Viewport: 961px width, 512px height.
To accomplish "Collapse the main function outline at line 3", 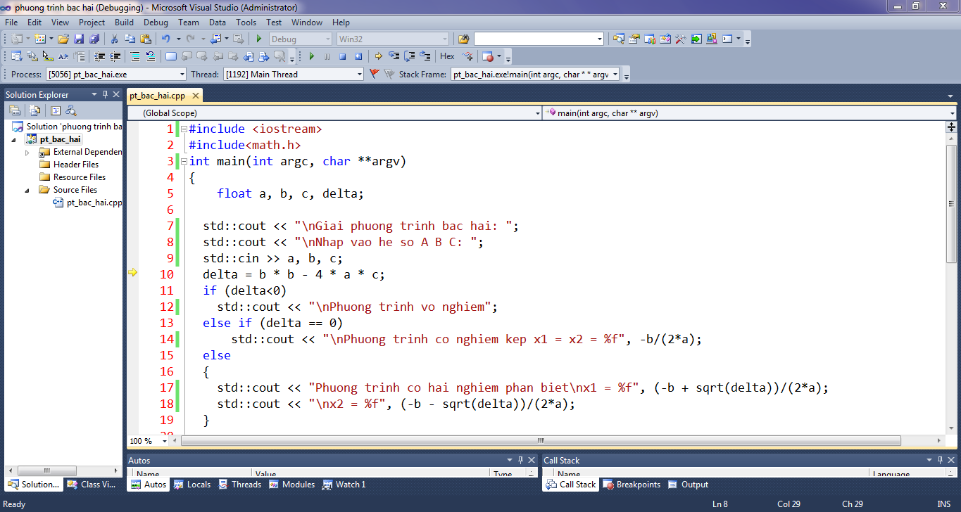I will pyautogui.click(x=184, y=162).
